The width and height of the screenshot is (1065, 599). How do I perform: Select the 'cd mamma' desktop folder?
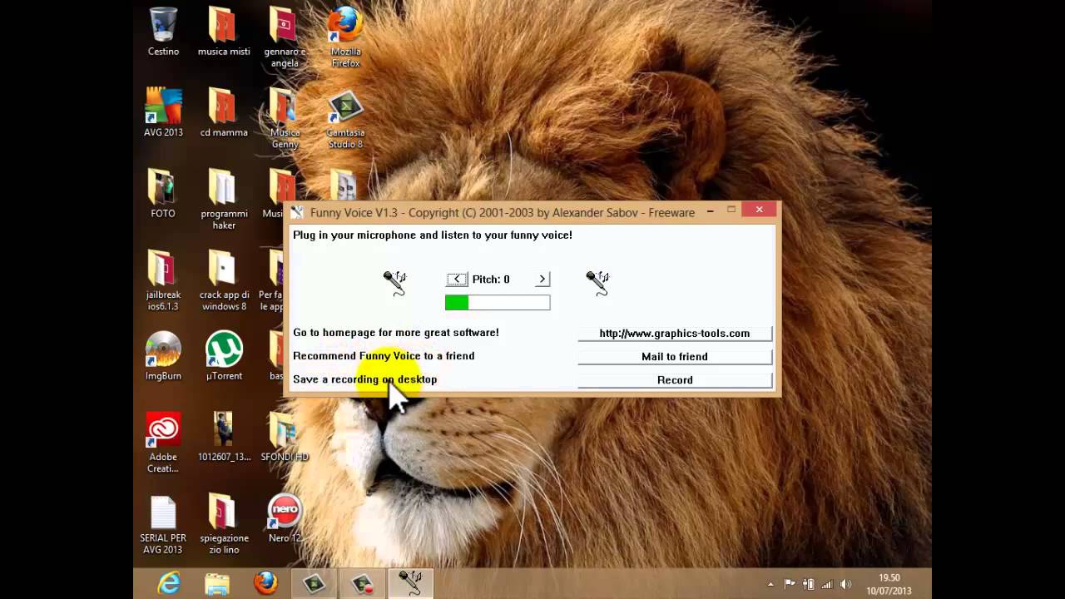(x=224, y=112)
